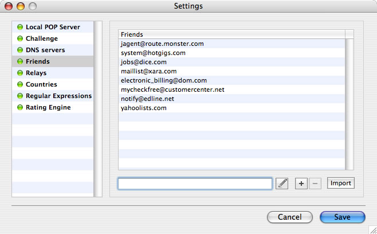Click green dot beside Regular Expressions
This screenshot has width=377, height=234.
[x=20, y=96]
